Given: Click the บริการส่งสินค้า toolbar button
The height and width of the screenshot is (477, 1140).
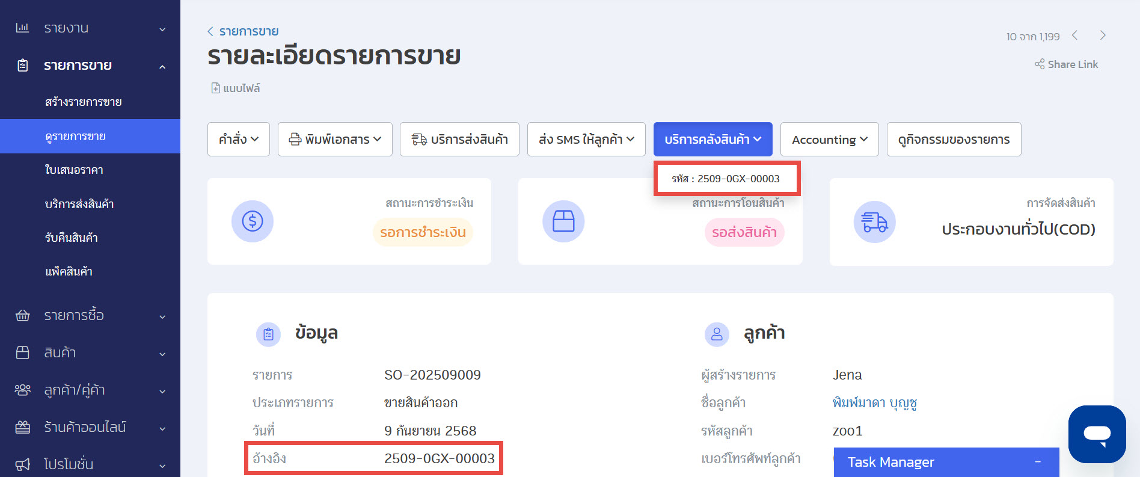Looking at the screenshot, I should pos(459,140).
